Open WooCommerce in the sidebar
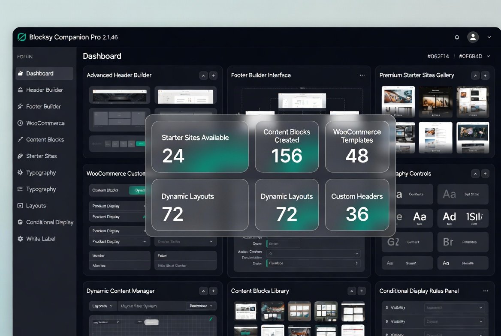This screenshot has height=336, width=501. pyautogui.click(x=45, y=123)
